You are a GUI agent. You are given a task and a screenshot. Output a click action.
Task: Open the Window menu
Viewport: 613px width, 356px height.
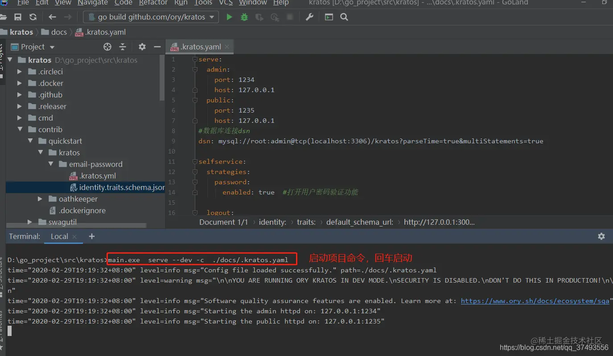[253, 3]
